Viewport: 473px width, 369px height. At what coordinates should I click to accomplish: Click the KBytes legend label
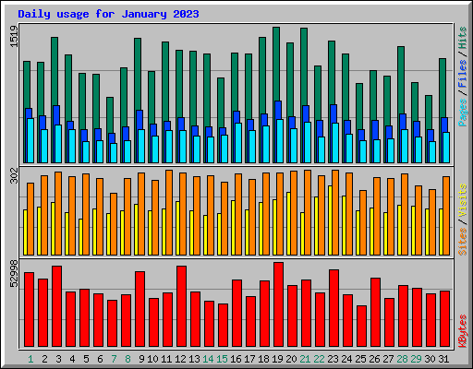coord(462,331)
